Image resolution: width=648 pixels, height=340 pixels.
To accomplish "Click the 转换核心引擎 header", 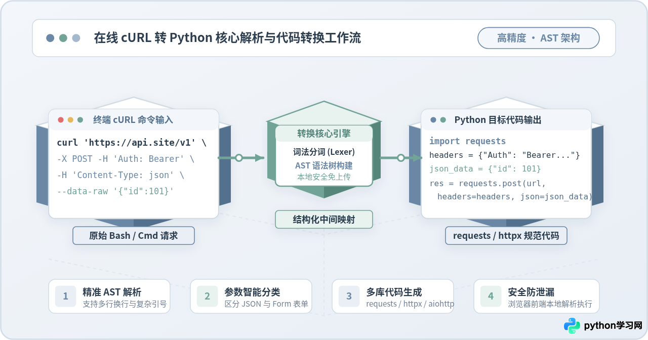I will [324, 134].
